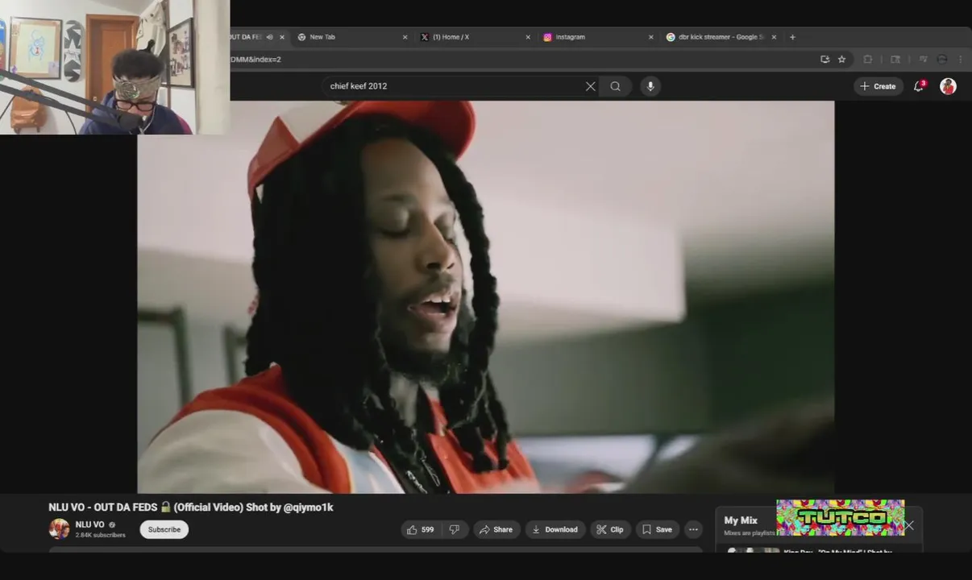The image size is (972, 580).
Task: Close the My Mix playlist panel
Action: [909, 525]
